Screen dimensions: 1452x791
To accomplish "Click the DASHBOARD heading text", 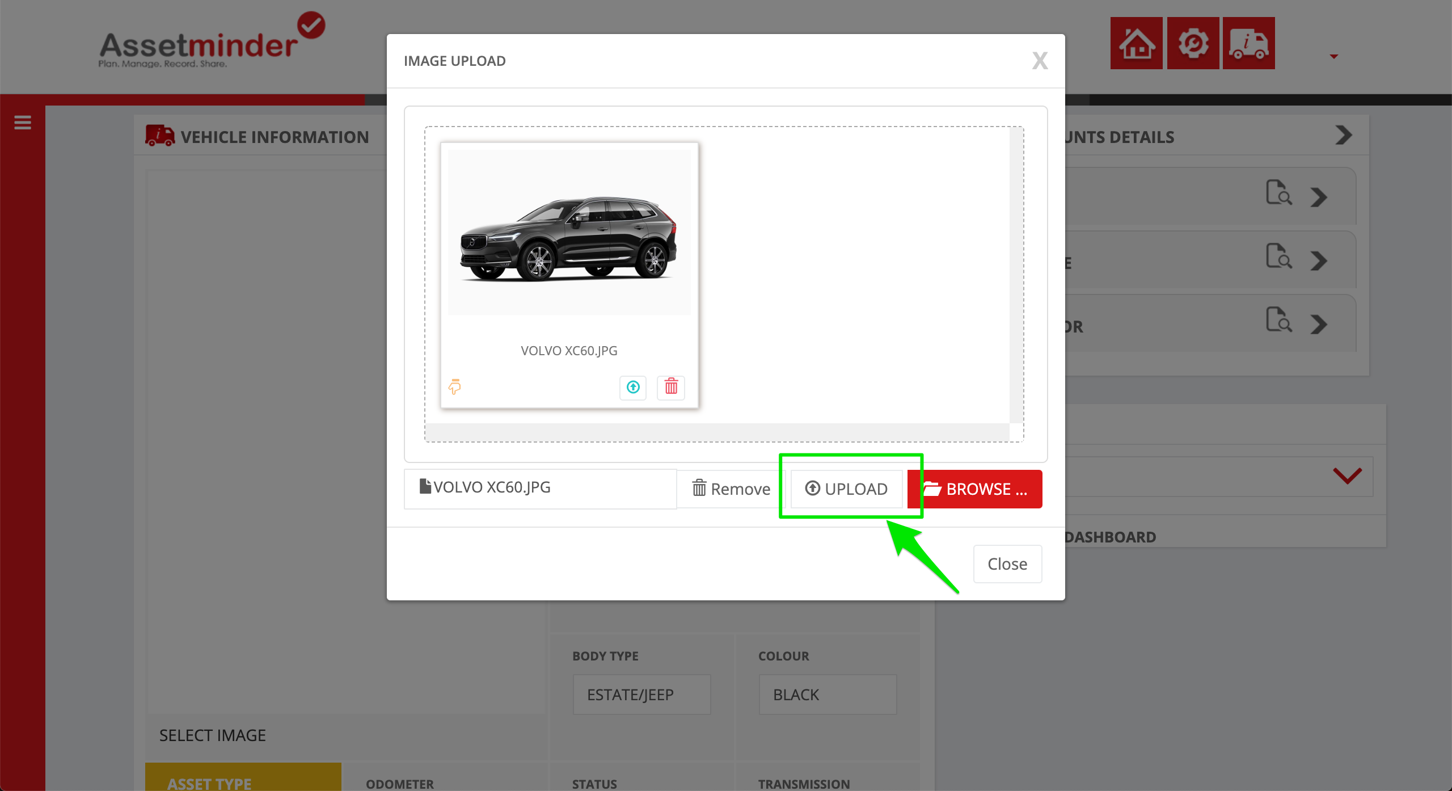I will click(x=1110, y=537).
